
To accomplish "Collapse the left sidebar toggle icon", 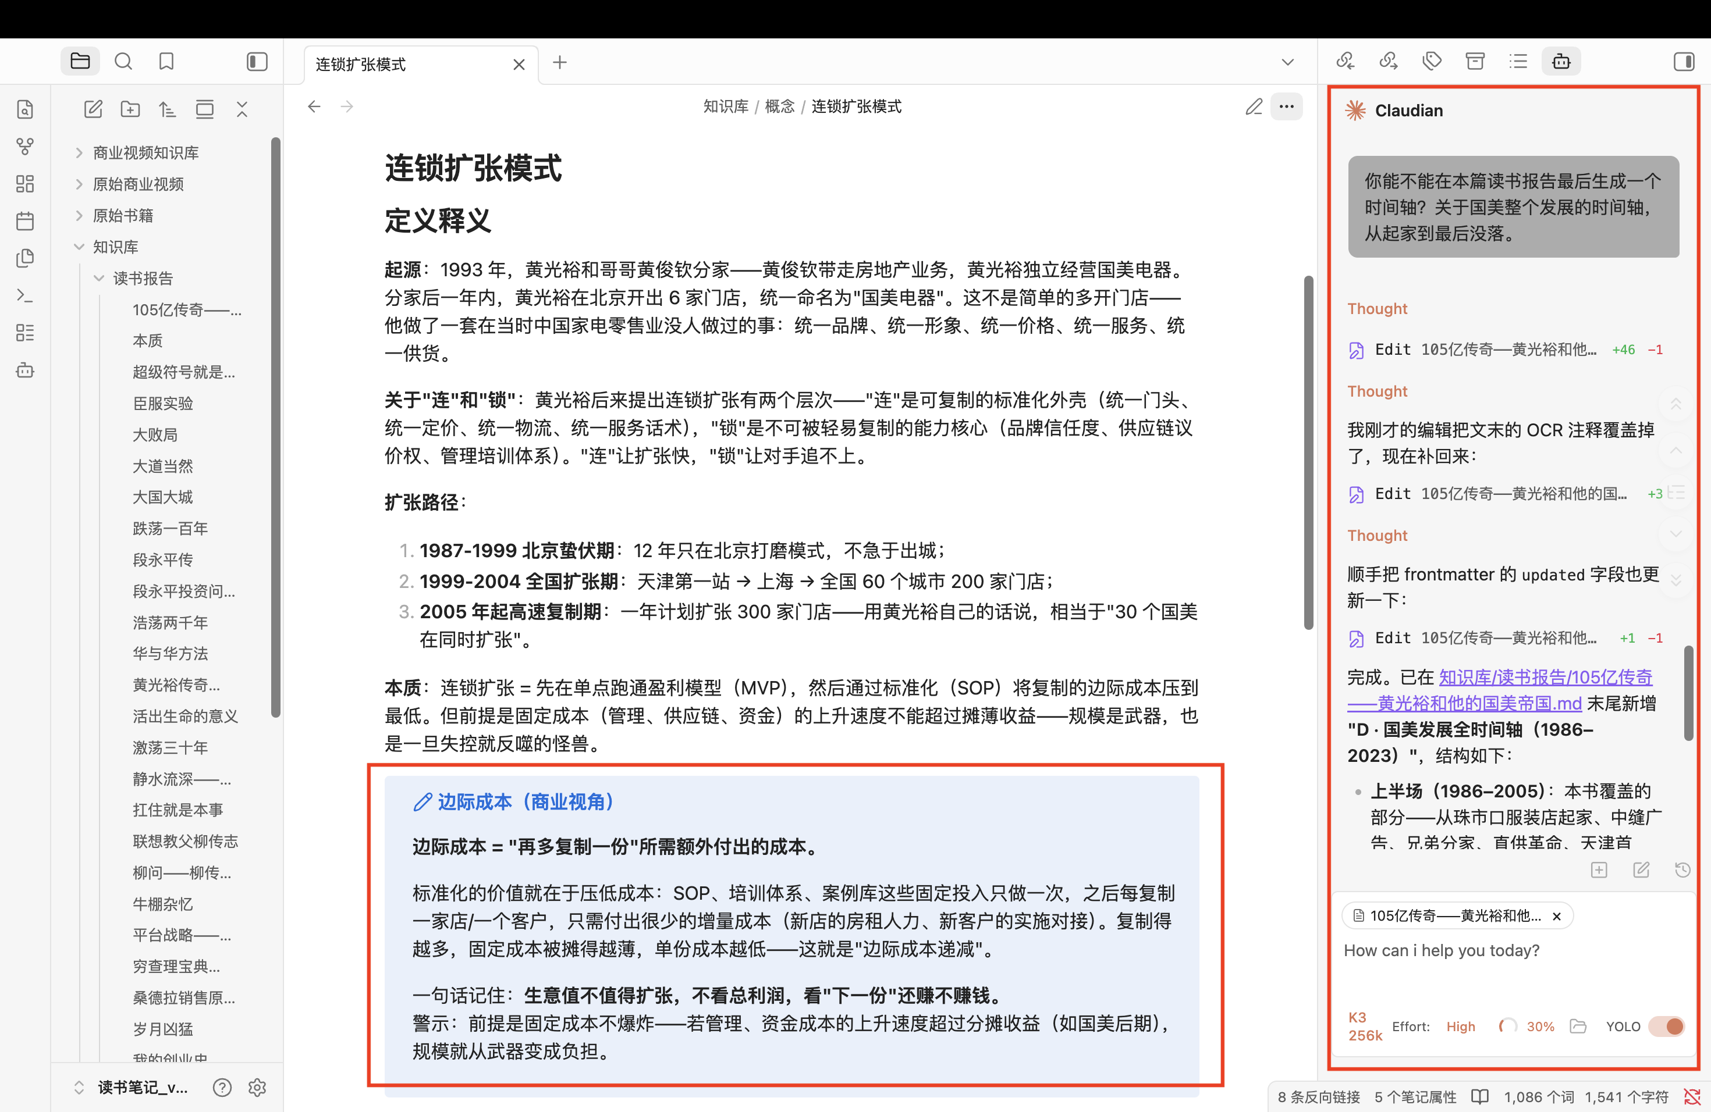I will pyautogui.click(x=257, y=61).
